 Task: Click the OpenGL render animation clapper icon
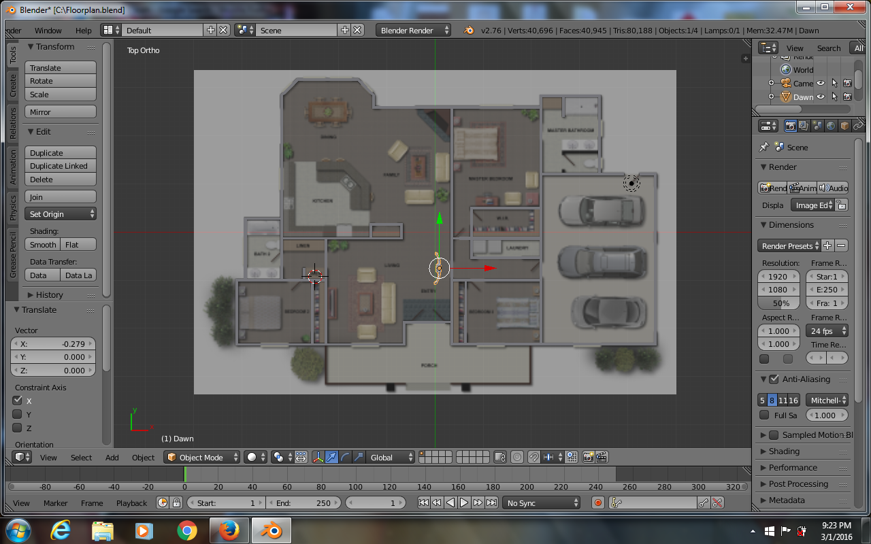tap(602, 458)
